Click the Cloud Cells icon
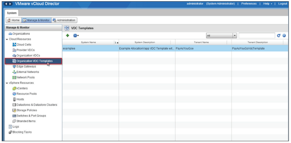 click(x=14, y=45)
